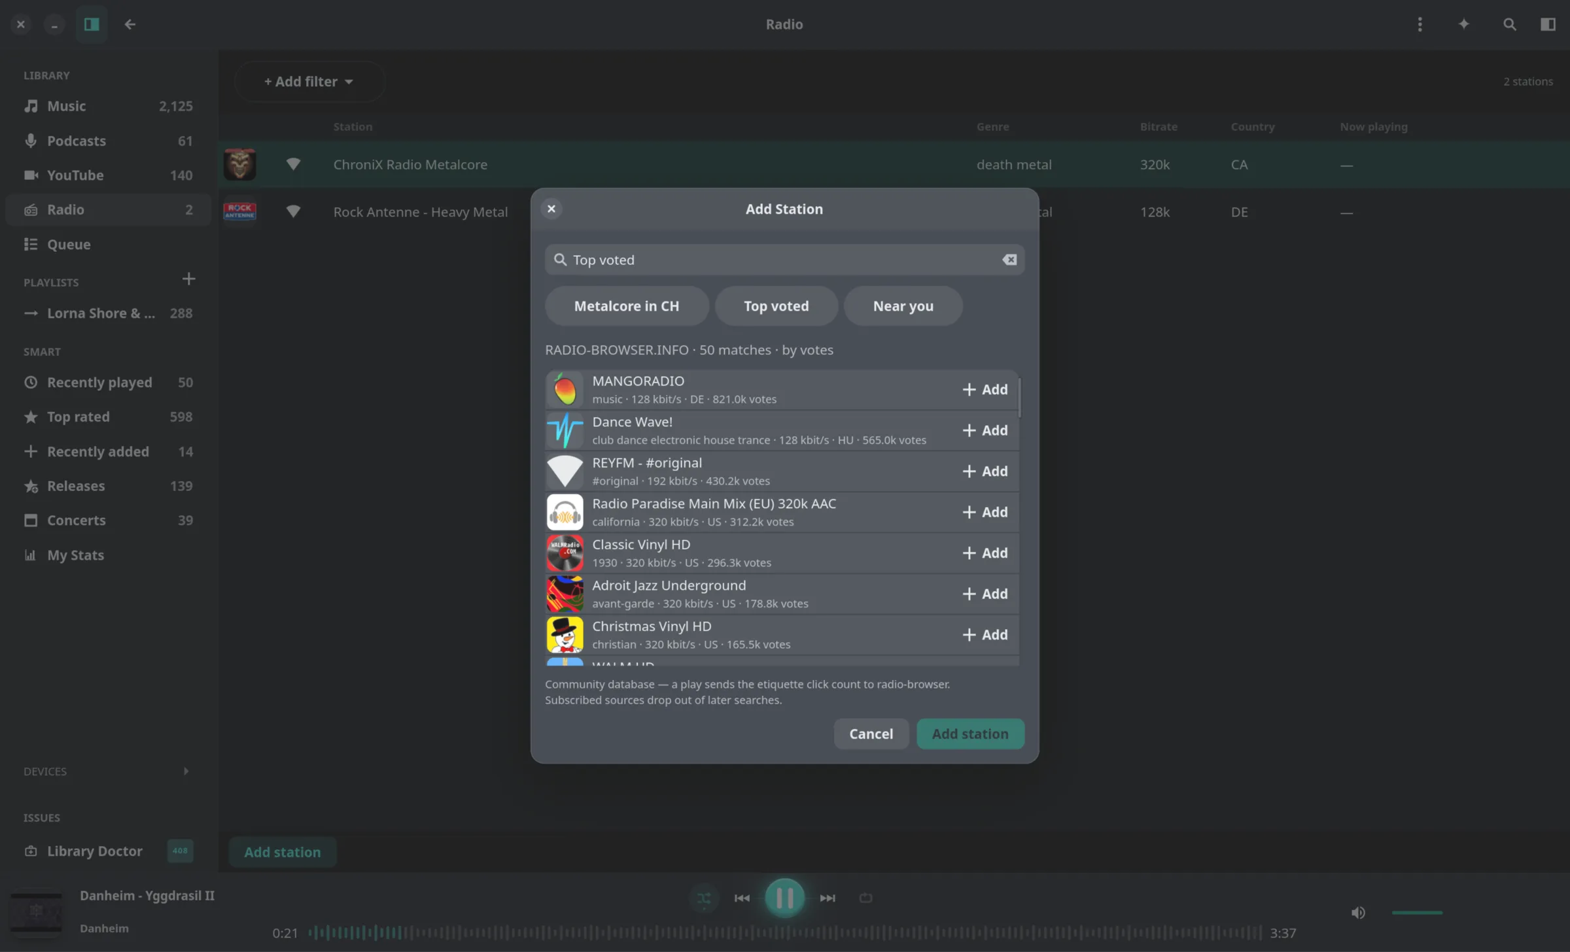Open Concerts smart list
The width and height of the screenshot is (1570, 952).
[109, 520]
